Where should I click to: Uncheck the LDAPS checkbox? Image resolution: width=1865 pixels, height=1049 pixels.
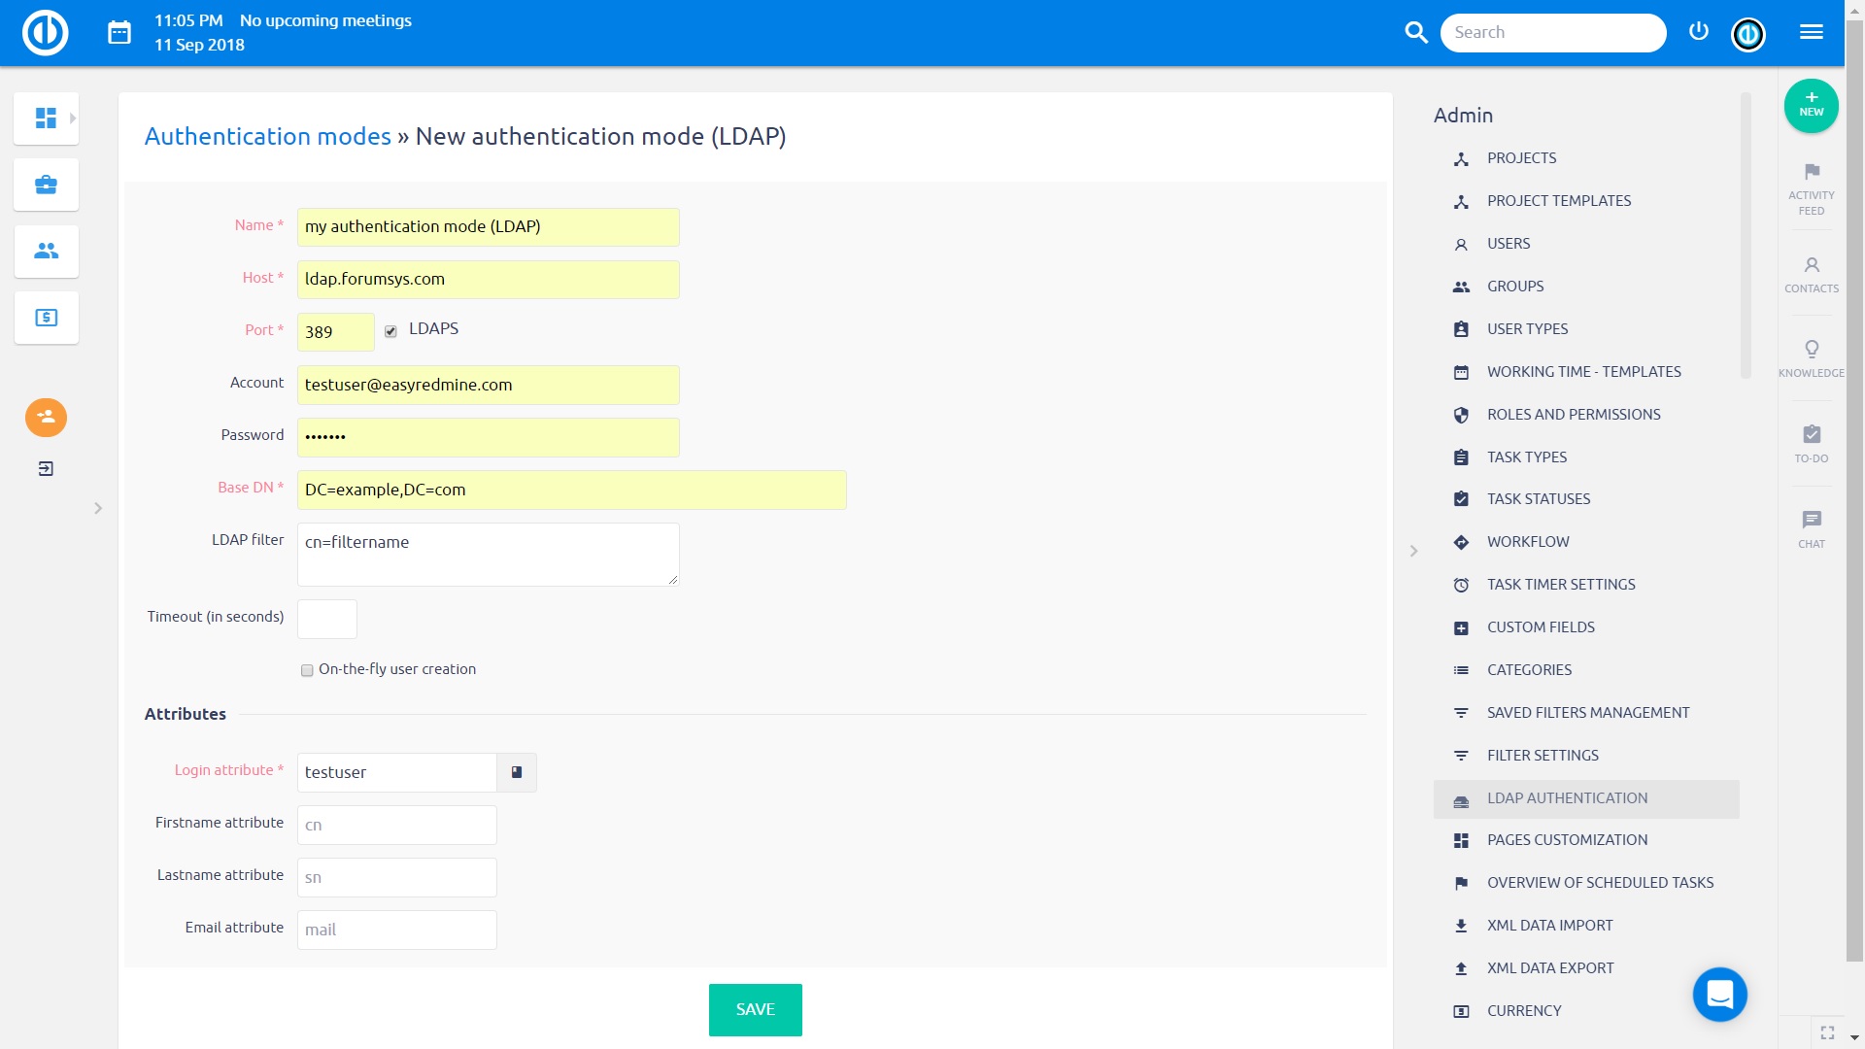(x=390, y=331)
